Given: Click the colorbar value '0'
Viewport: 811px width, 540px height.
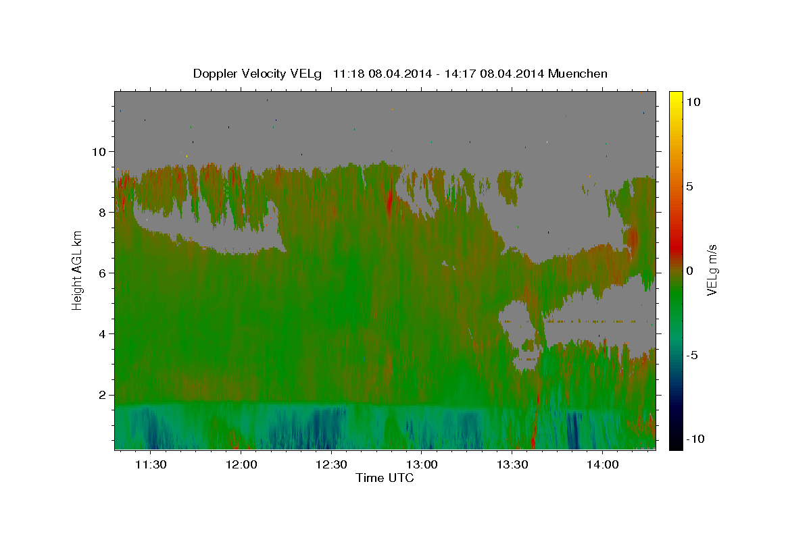Looking at the screenshot, I should (690, 271).
